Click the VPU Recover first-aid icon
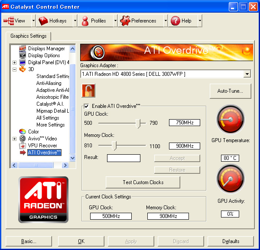Image resolution: width=260 pixels, height=250 pixels. click(23, 146)
